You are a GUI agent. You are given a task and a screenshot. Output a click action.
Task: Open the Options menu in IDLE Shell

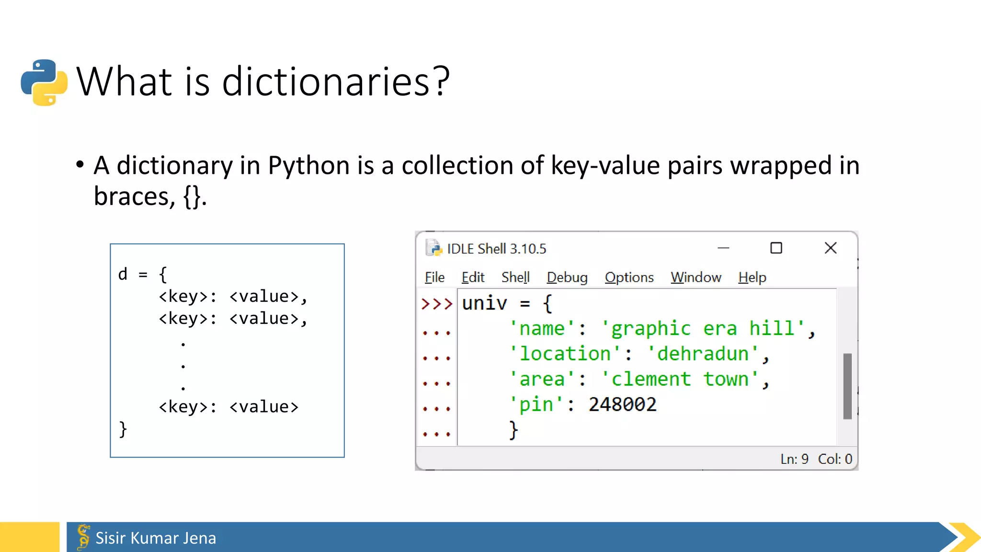pyautogui.click(x=629, y=277)
